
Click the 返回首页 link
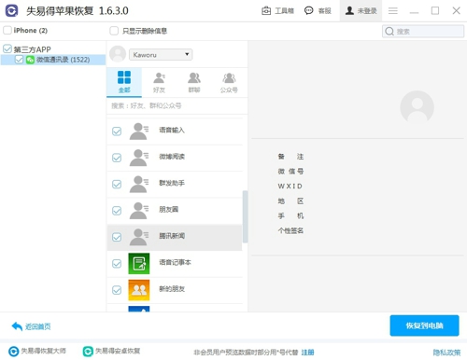point(37,326)
